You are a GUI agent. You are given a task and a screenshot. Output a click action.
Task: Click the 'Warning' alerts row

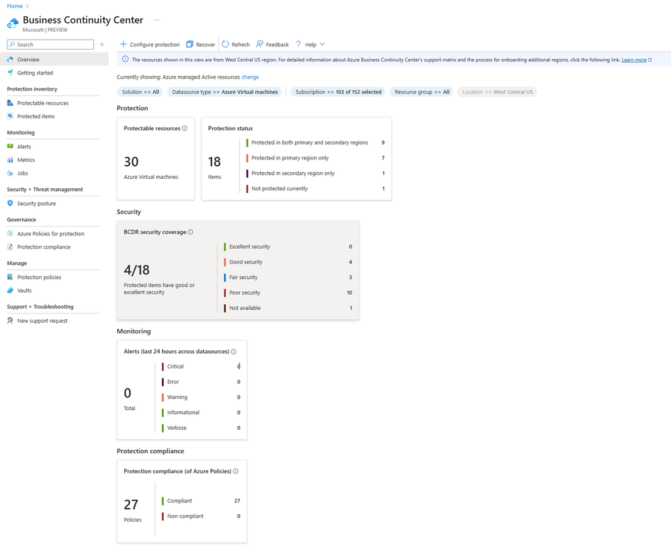click(201, 397)
